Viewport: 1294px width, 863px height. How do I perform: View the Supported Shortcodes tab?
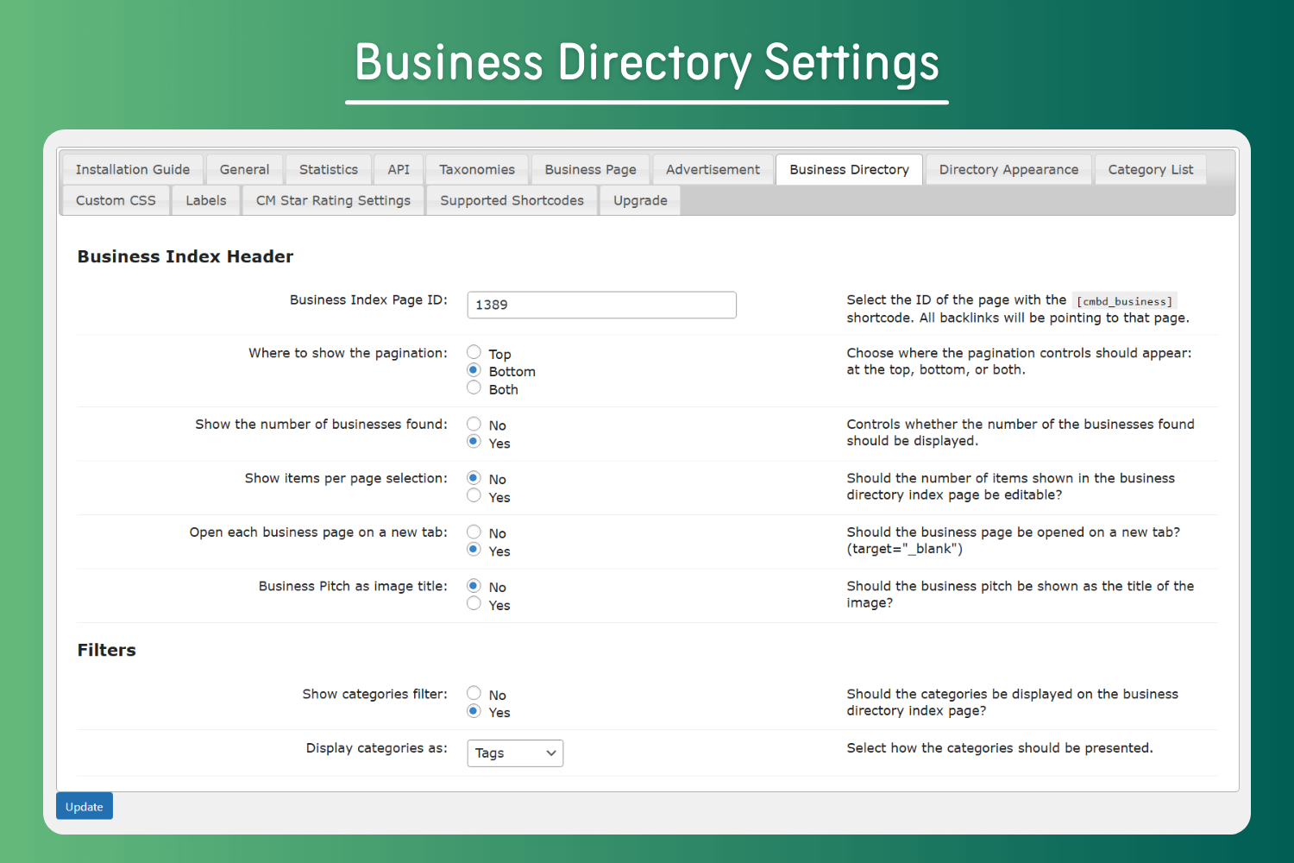[x=512, y=200]
